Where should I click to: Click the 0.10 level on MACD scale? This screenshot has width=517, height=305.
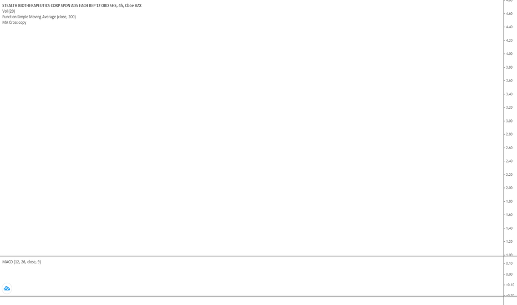[x=509, y=263]
